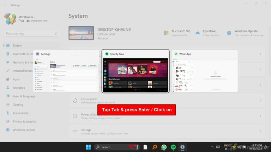
Task: Click the WinBuzzer account profile picture
Action: [10, 19]
